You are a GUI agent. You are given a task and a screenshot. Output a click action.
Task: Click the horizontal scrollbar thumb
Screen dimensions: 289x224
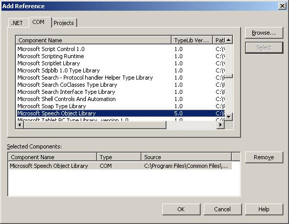tap(95, 125)
